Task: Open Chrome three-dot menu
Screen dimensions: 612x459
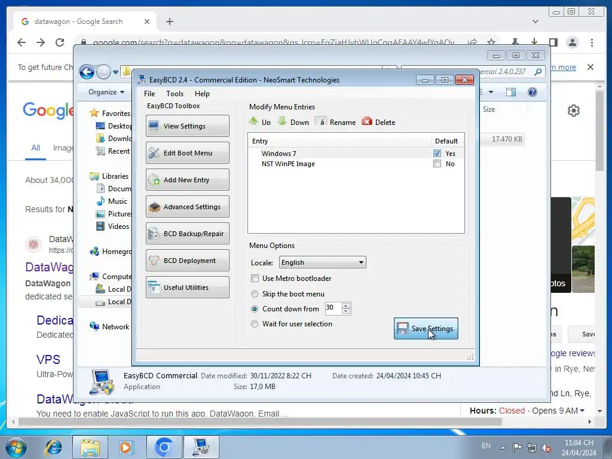Action: coord(592,42)
